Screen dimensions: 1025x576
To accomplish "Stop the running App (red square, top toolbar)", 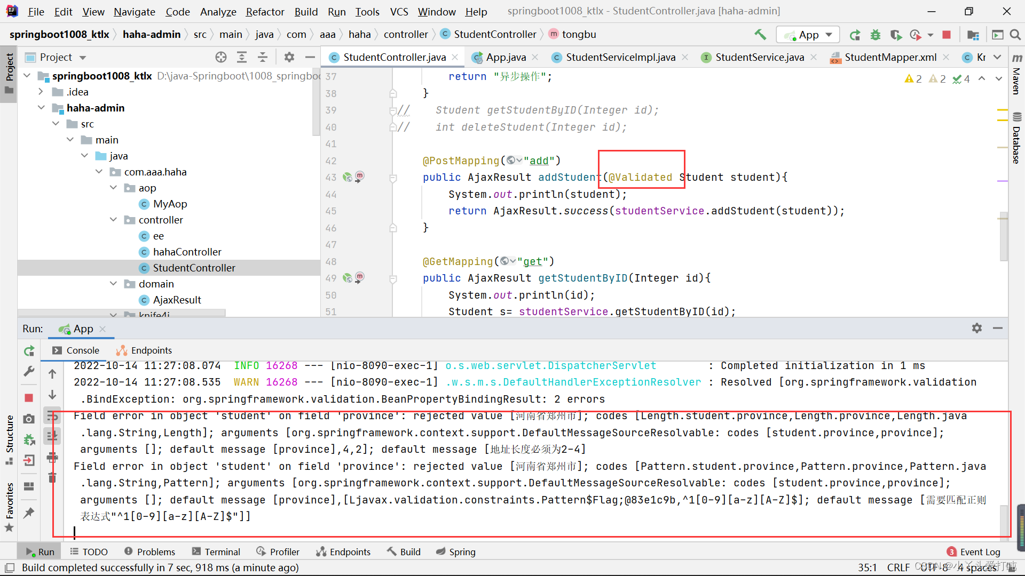I will pos(947,35).
